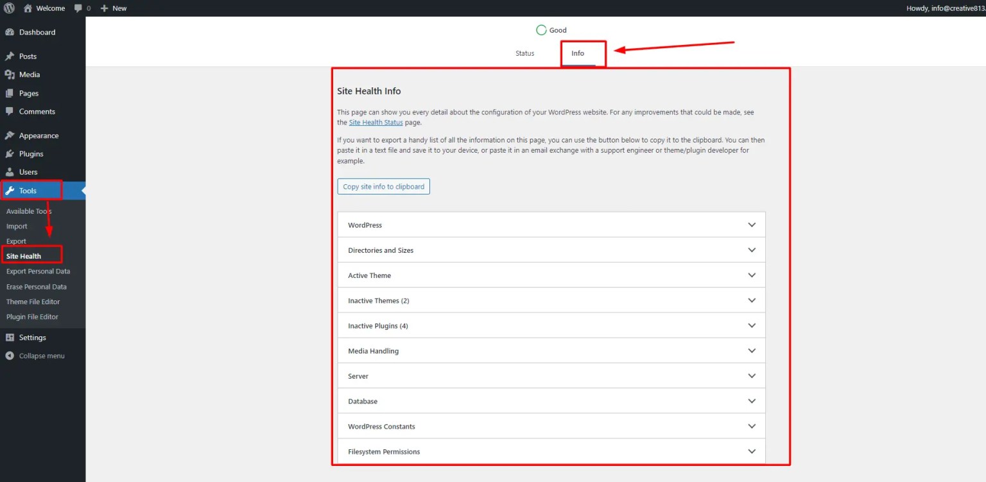Select the Info tab
The width and height of the screenshot is (986, 482).
[578, 53]
